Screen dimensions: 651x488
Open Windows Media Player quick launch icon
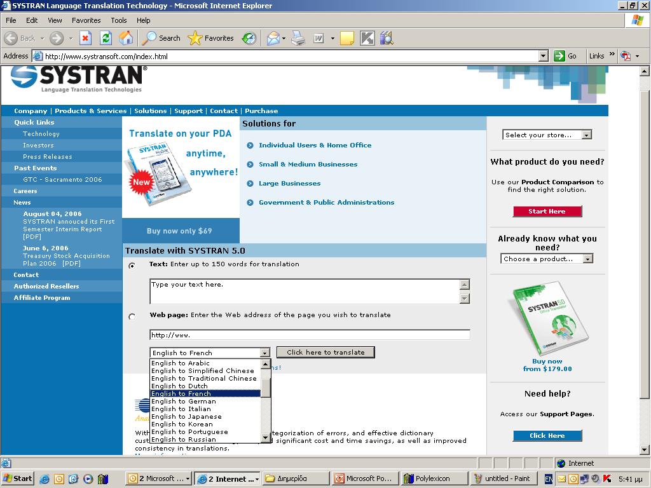pyautogui.click(x=88, y=479)
